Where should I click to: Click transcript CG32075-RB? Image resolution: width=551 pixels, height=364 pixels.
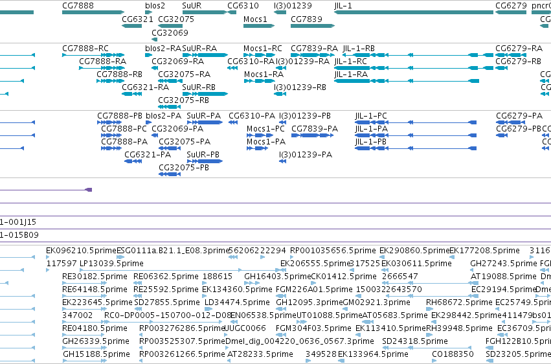pos(170,107)
